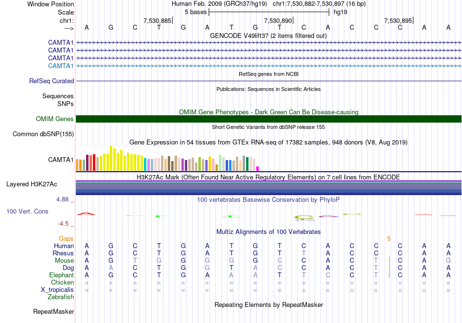Click the dark green OMIM Genes bar
The image size is (462, 323).
tap(268, 119)
